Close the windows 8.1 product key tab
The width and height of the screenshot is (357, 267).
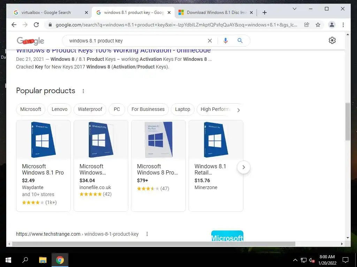tap(169, 13)
